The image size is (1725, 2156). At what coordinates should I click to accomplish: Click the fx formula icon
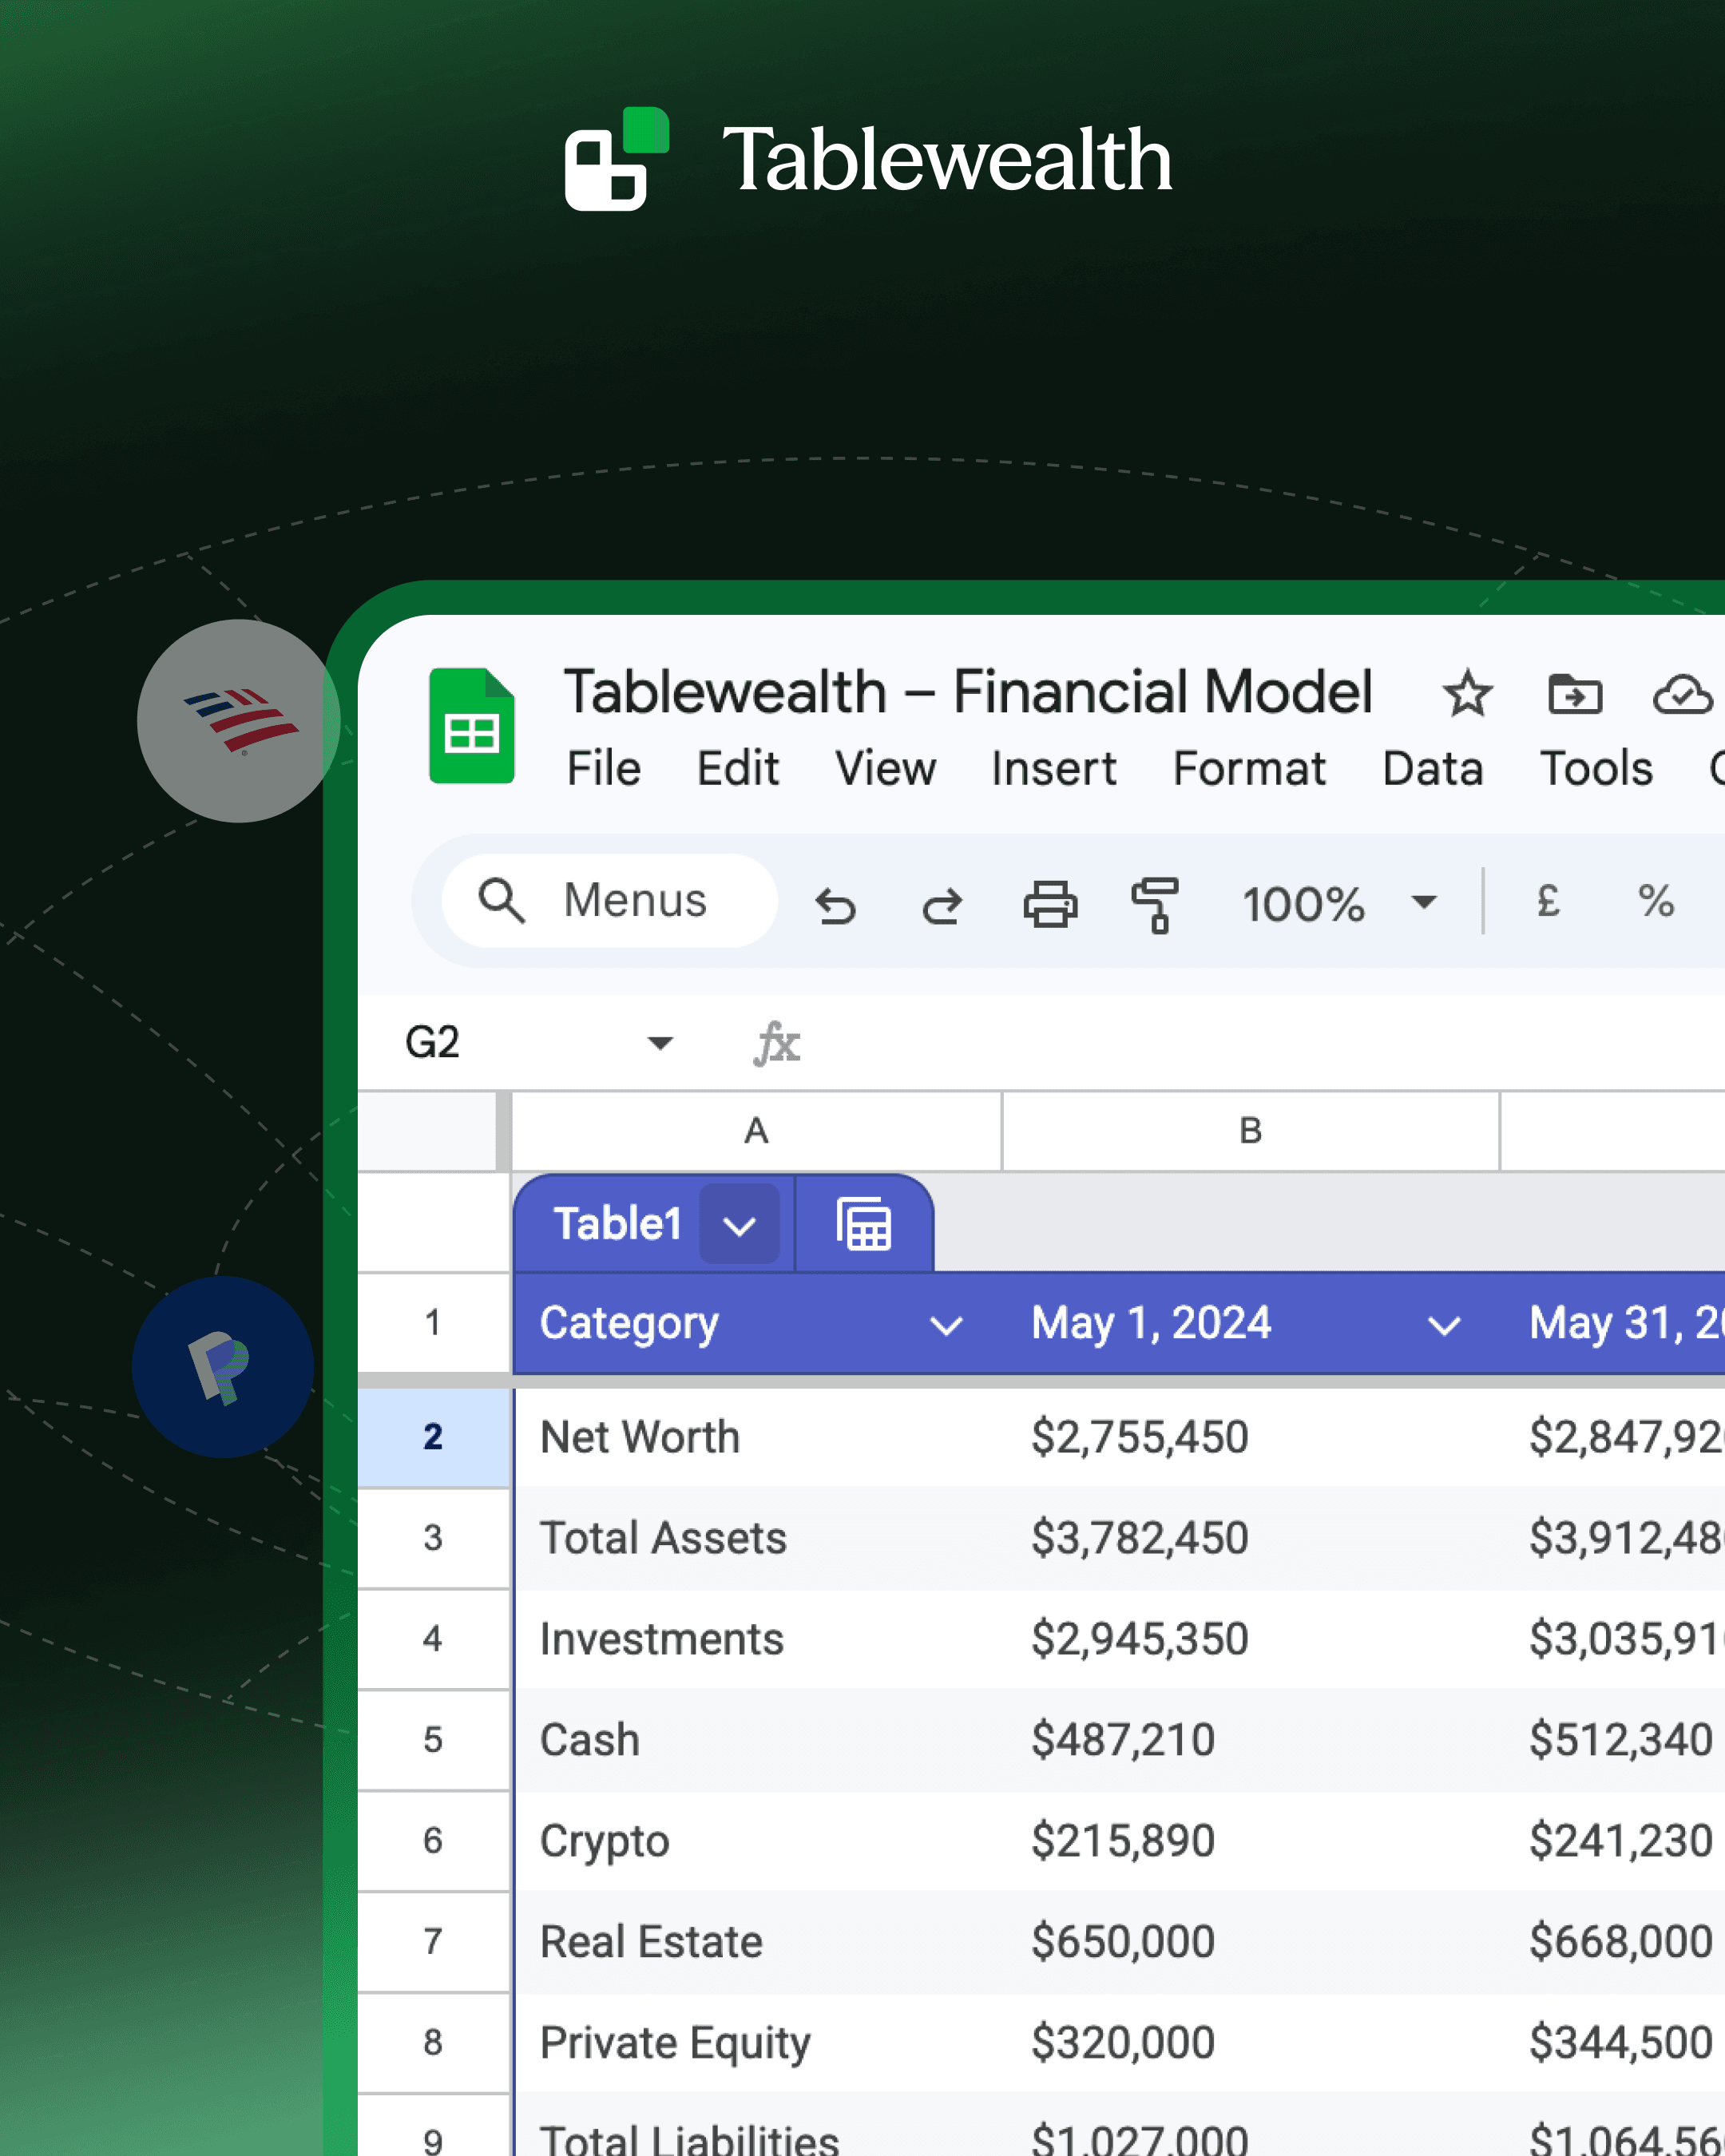point(776,1043)
